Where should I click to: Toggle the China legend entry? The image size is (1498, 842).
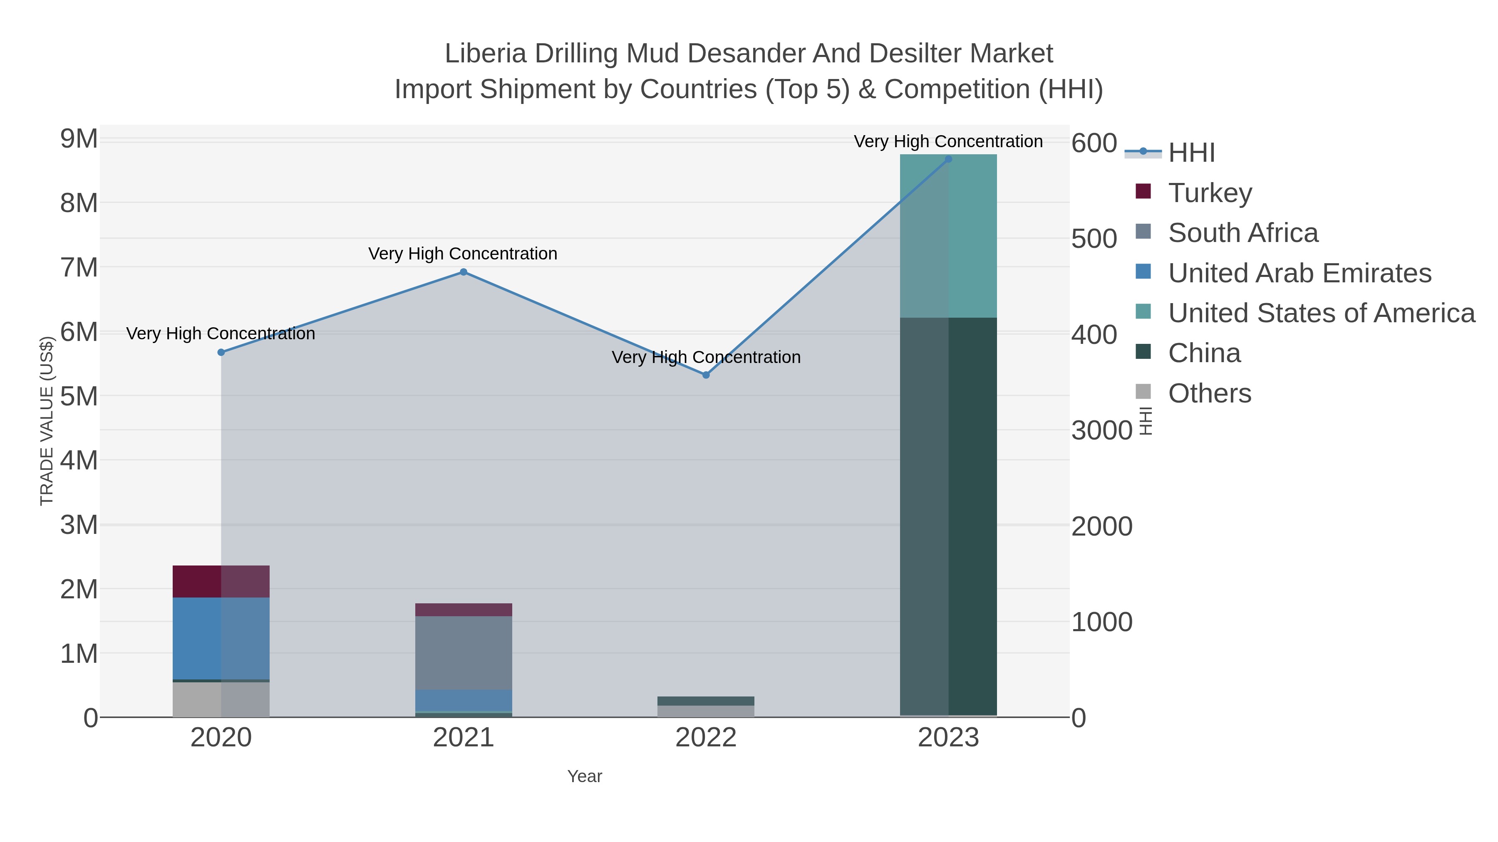tap(1188, 353)
